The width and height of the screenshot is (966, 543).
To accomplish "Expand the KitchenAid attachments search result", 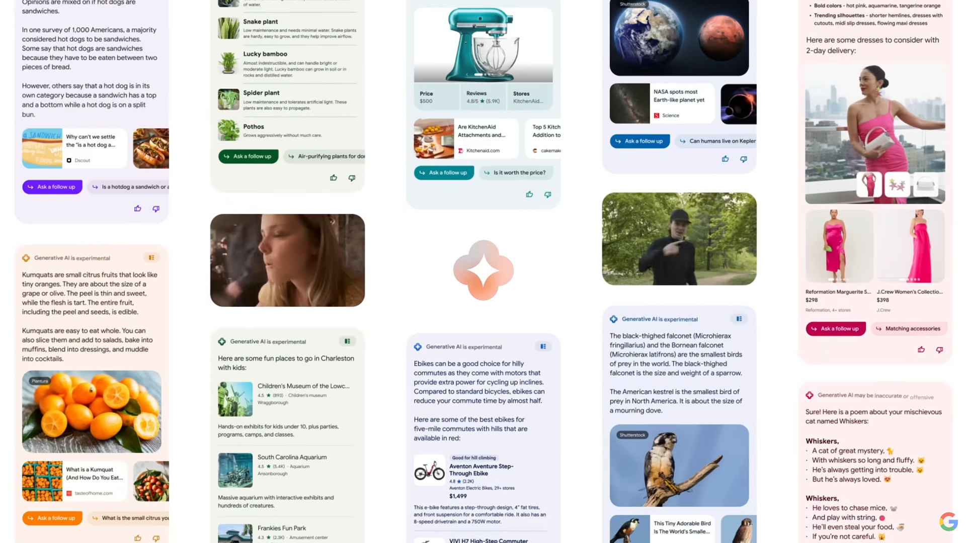I will (x=464, y=138).
